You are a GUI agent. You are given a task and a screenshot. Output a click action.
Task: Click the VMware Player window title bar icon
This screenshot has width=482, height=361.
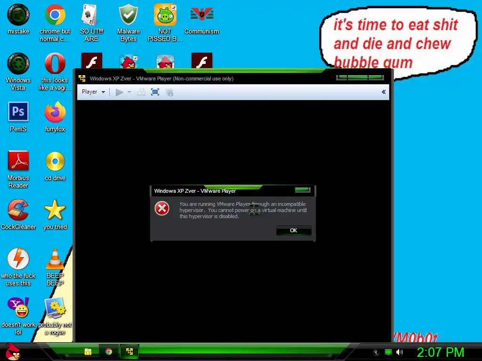click(x=82, y=78)
